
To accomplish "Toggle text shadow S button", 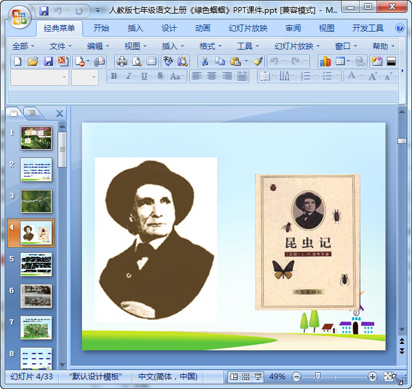I will [x=160, y=76].
